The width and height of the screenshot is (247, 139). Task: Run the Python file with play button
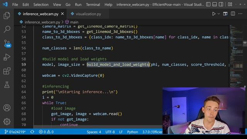(x=214, y=14)
